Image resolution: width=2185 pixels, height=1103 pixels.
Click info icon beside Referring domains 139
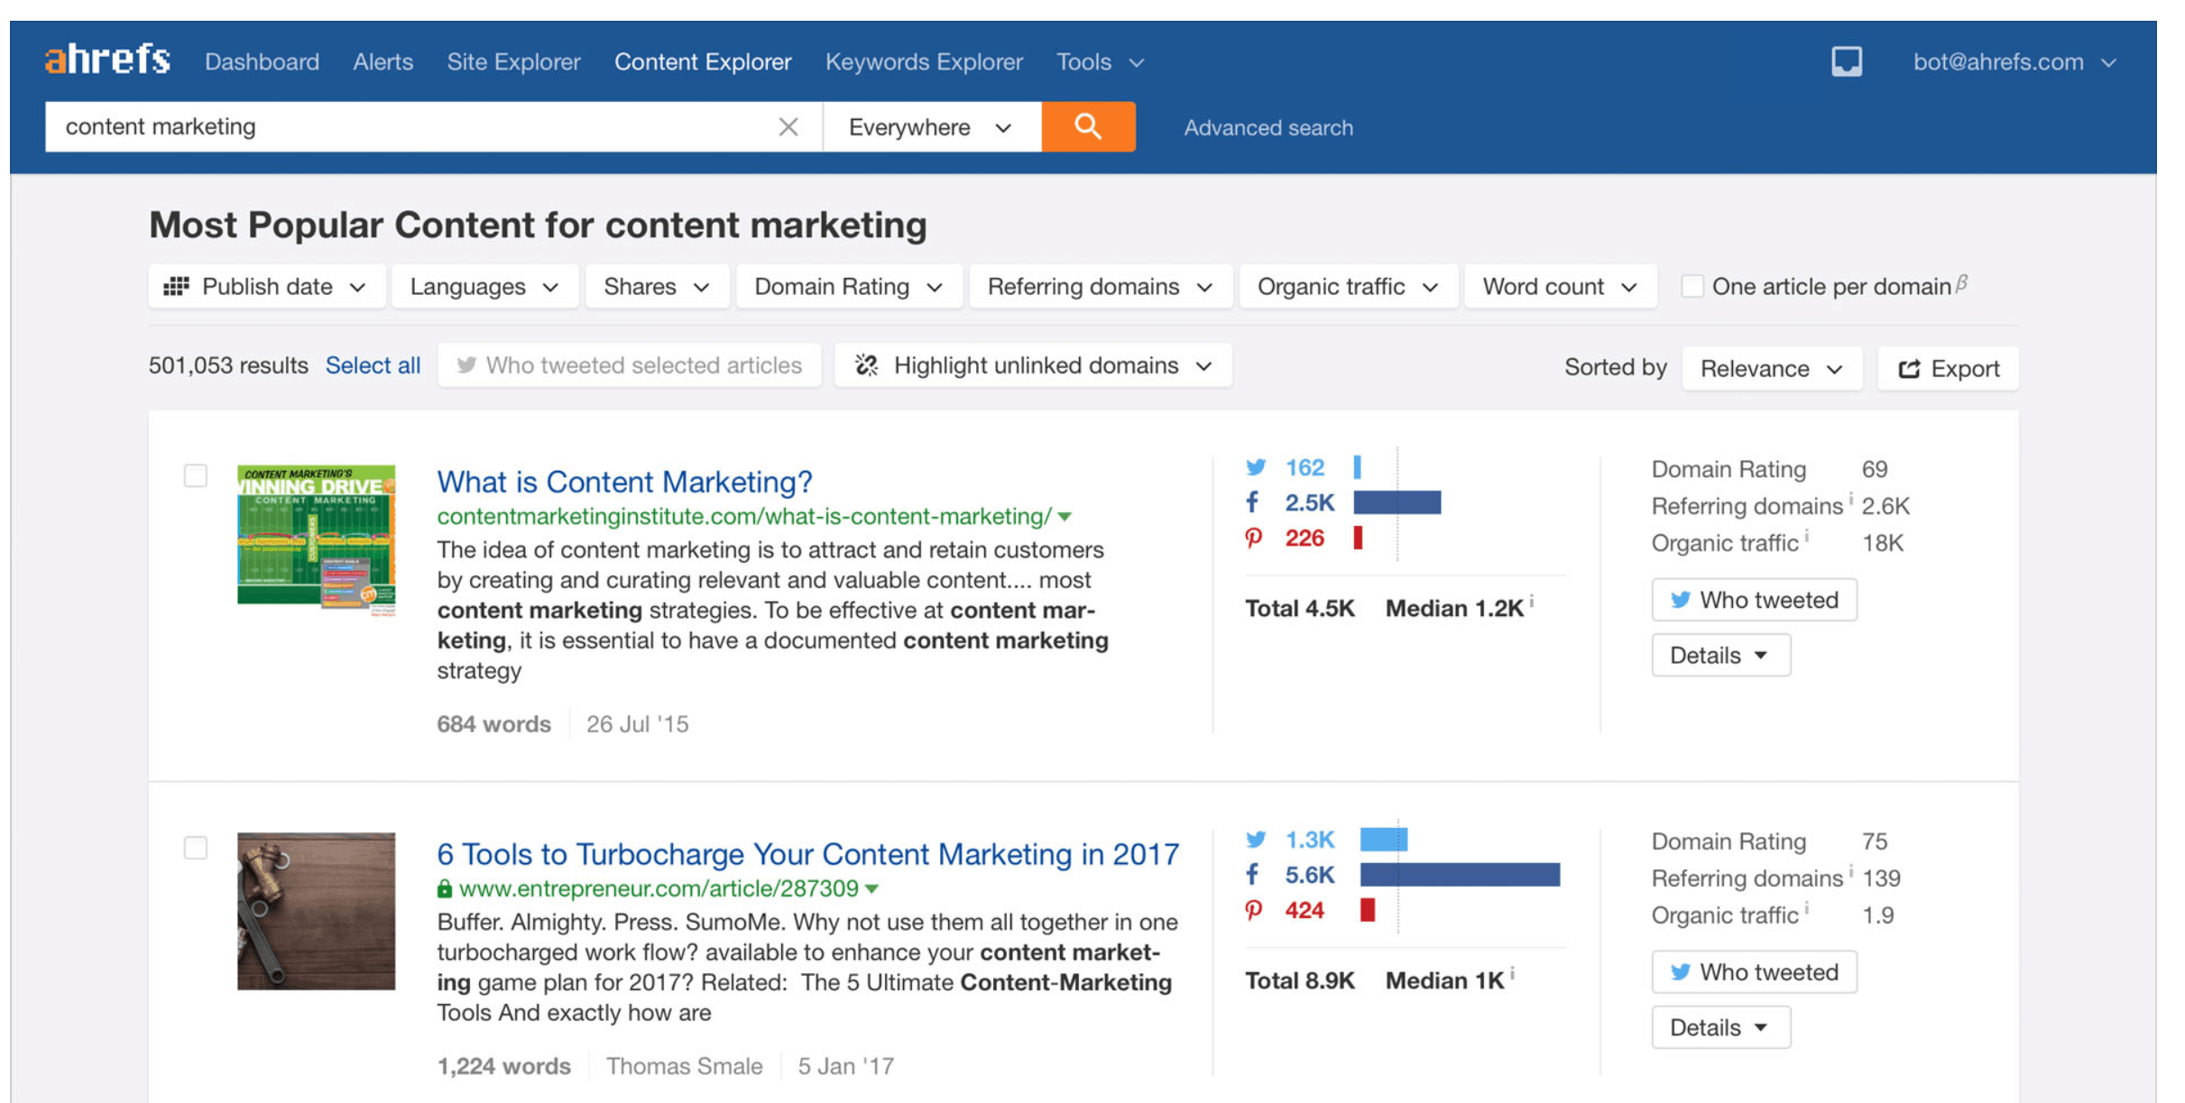click(1850, 871)
